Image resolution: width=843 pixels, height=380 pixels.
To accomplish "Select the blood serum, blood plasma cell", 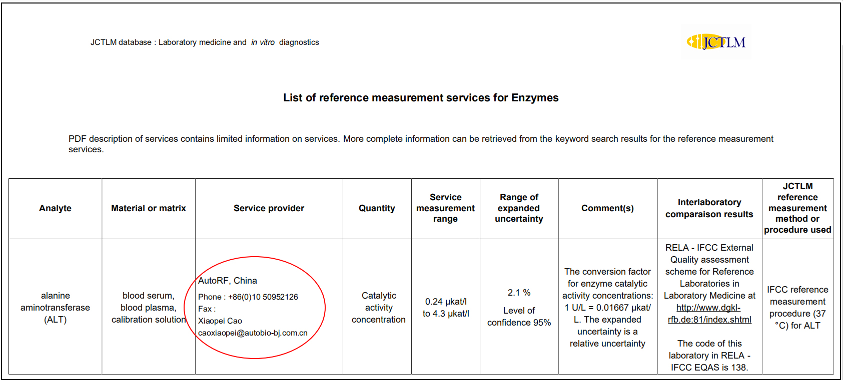I will point(148,308).
